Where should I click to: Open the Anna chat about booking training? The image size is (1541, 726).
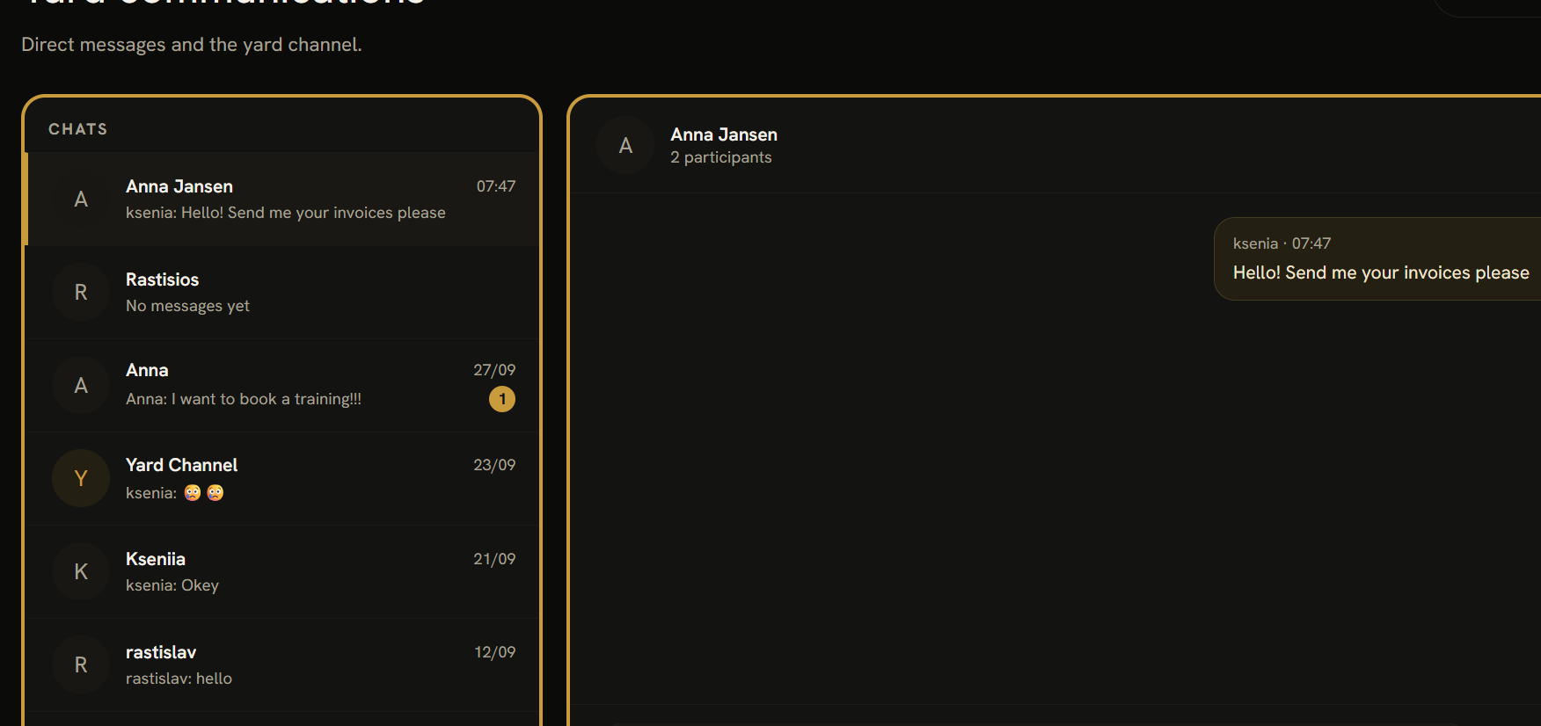(x=281, y=385)
